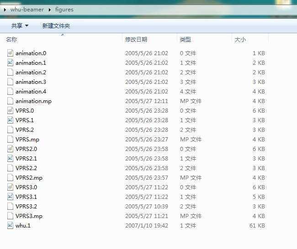Image resolution: width=297 pixels, height=249 pixels.
Task: Select the file named VPRS3.mp
Action: pyautogui.click(x=29, y=216)
